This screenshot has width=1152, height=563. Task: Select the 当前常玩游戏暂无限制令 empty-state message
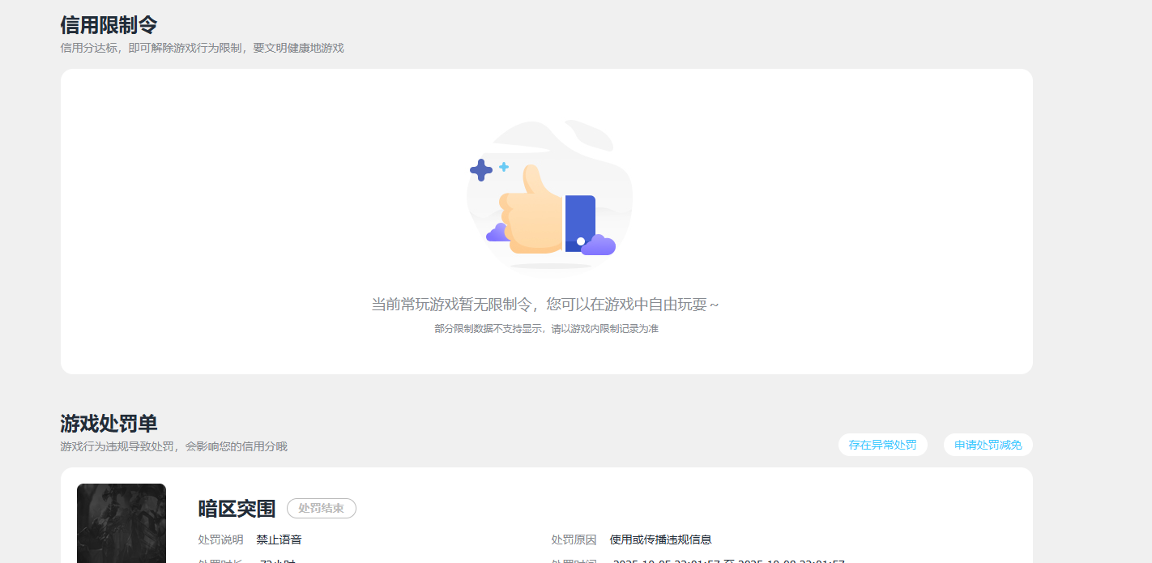pos(544,305)
